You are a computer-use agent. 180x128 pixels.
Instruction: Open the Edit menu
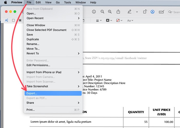(x=38, y=2)
